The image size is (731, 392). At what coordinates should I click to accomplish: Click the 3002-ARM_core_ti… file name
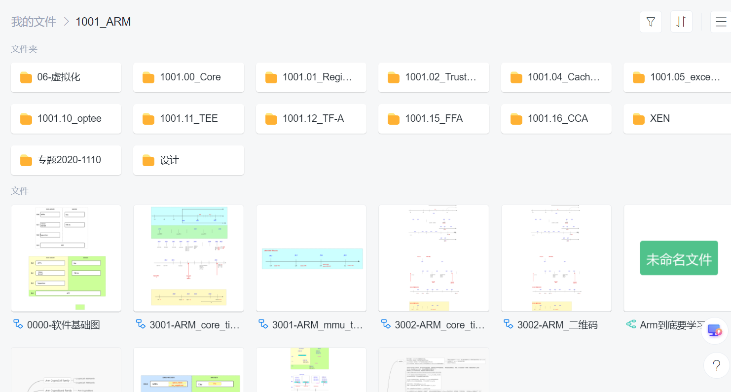tap(440, 325)
